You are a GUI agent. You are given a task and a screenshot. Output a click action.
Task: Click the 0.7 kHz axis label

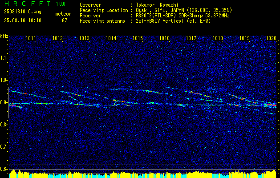coord(4,147)
